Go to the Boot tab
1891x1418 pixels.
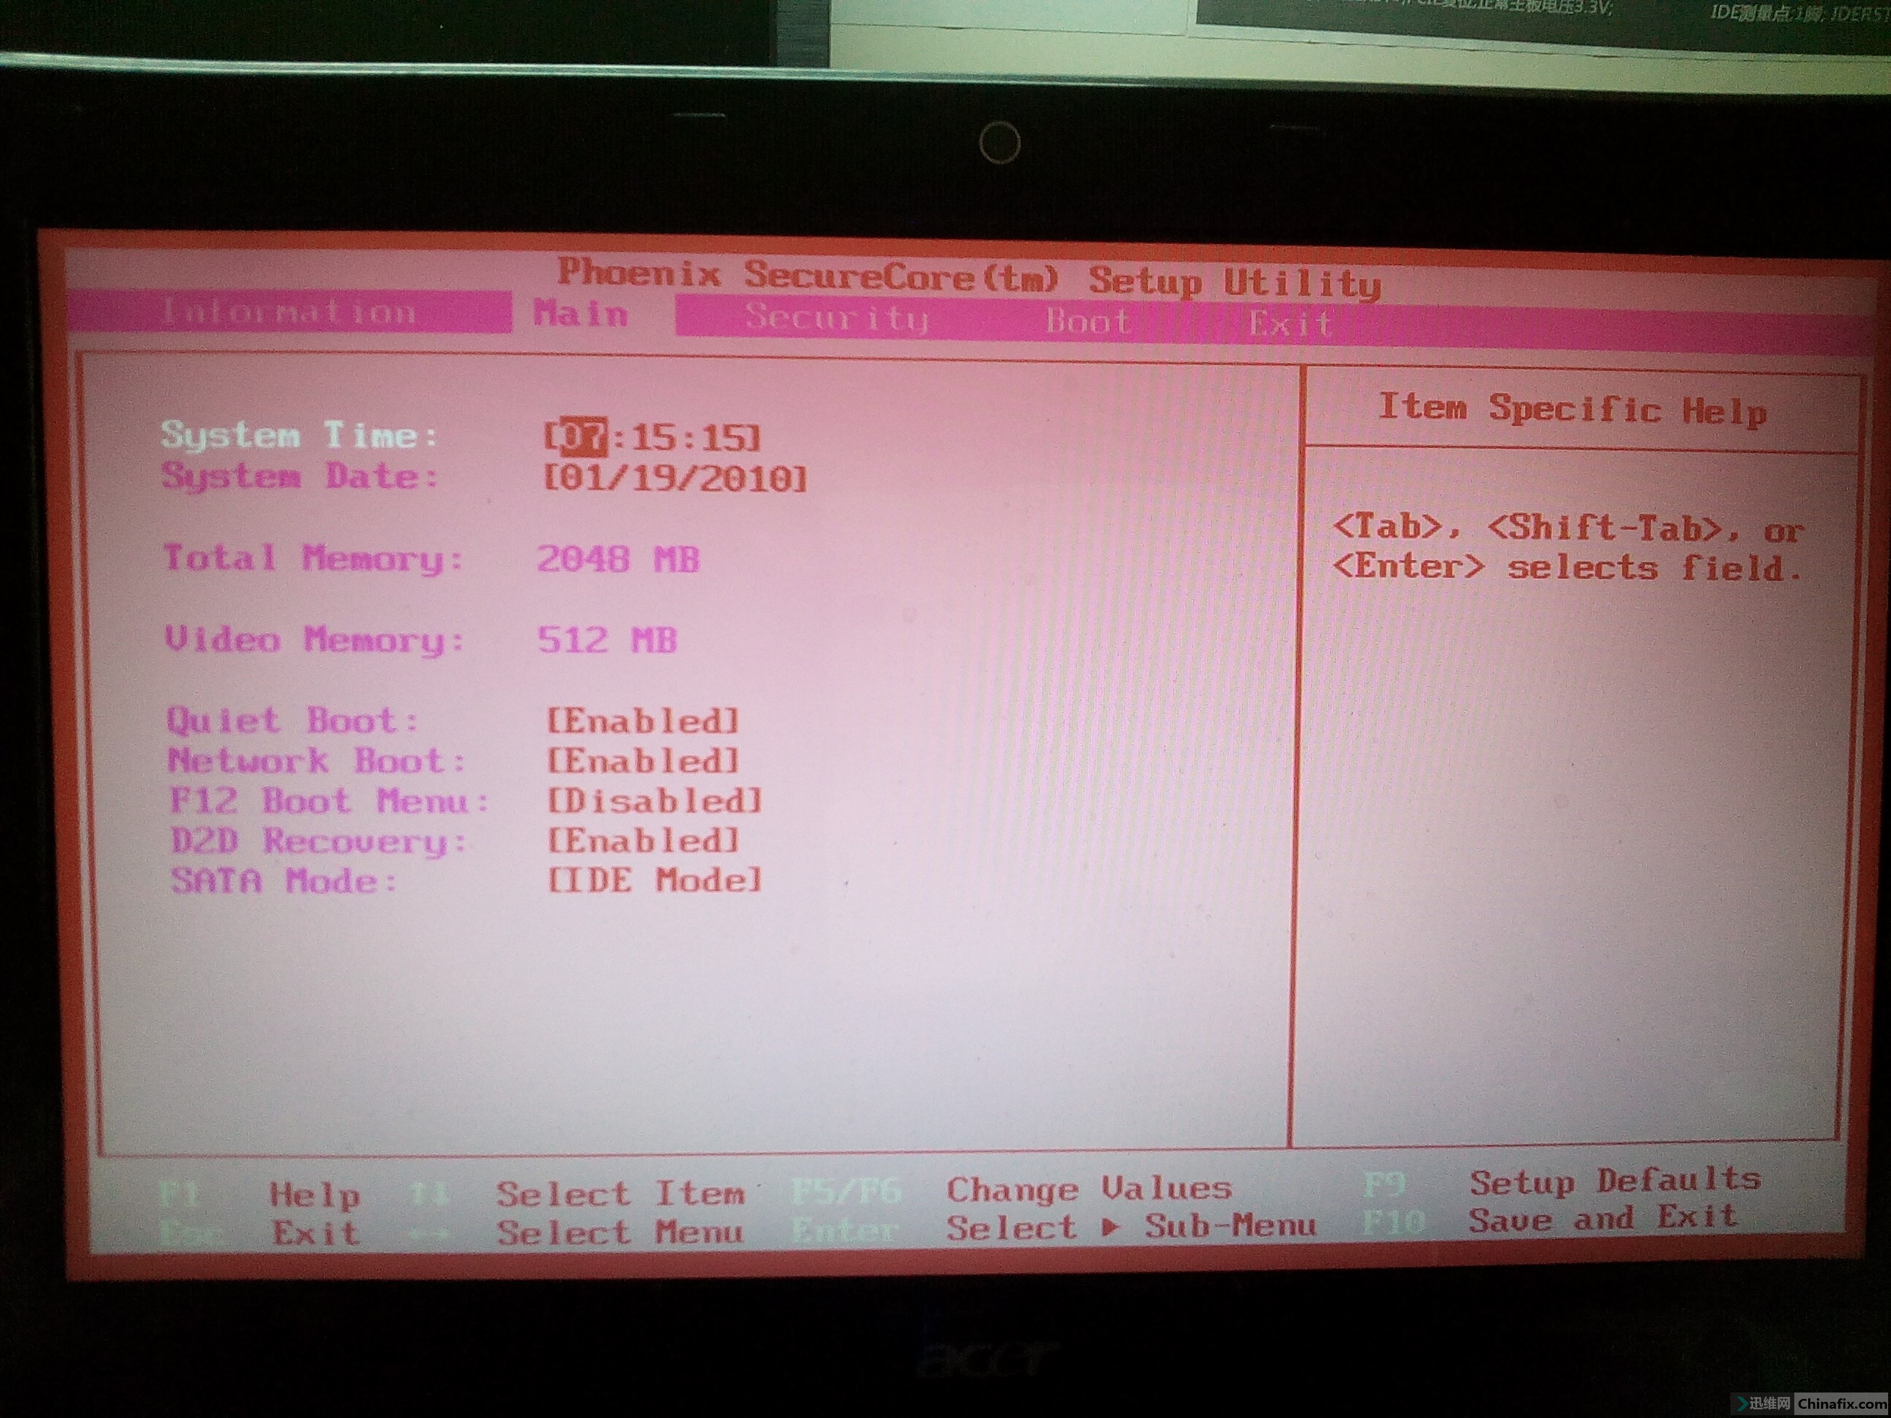(1088, 321)
